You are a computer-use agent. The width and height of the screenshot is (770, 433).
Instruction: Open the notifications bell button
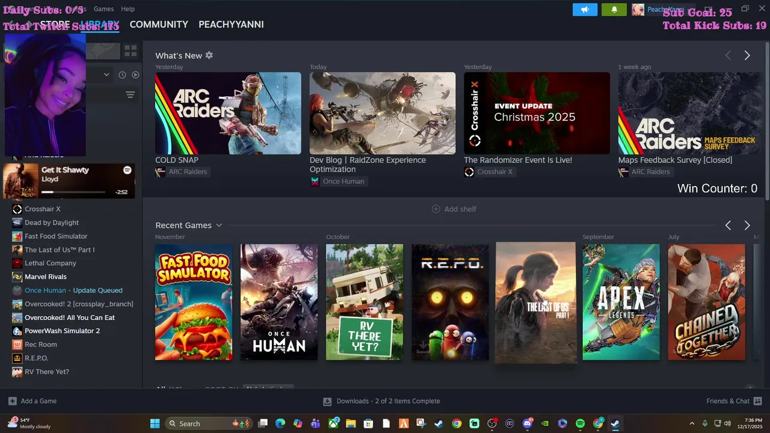point(614,10)
